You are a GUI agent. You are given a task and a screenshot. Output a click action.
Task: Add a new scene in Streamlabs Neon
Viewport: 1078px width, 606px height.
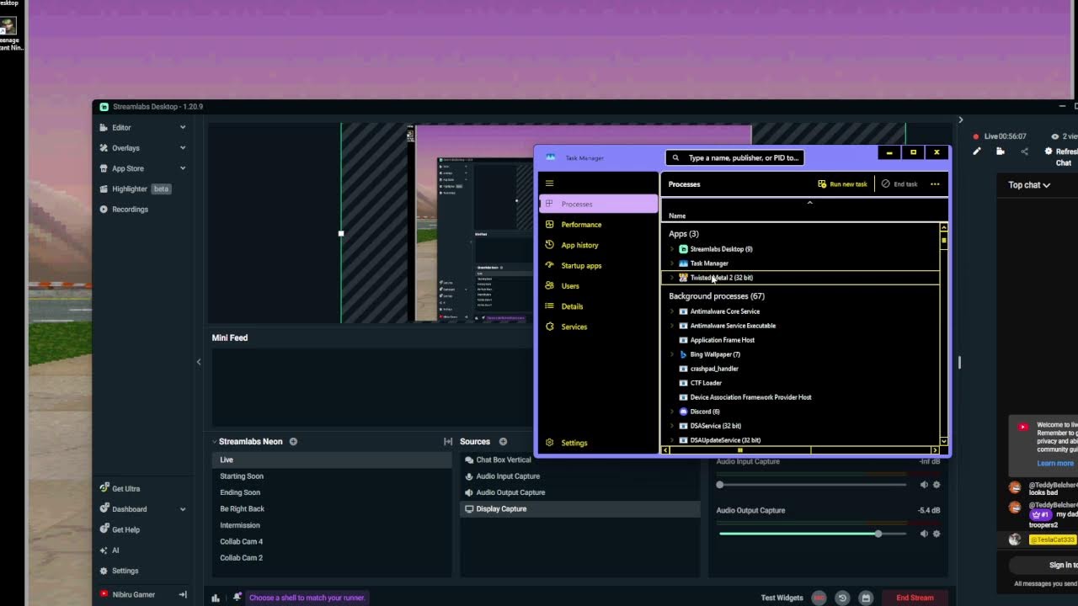[x=293, y=442]
